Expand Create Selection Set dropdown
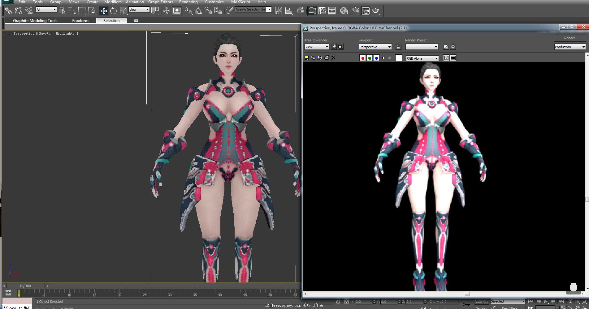589x309 pixels. point(269,10)
